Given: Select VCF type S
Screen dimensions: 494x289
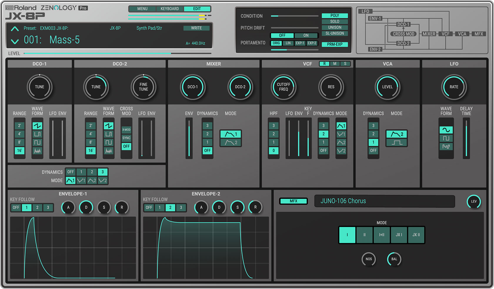Looking at the screenshot, I should tap(345, 64).
